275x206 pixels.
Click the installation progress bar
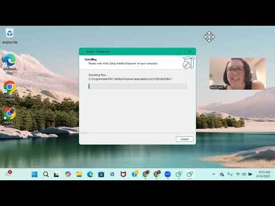[x=137, y=86]
